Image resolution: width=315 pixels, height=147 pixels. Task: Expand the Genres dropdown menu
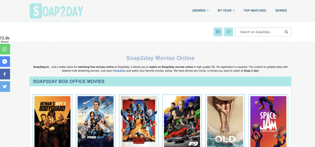[x=200, y=11]
